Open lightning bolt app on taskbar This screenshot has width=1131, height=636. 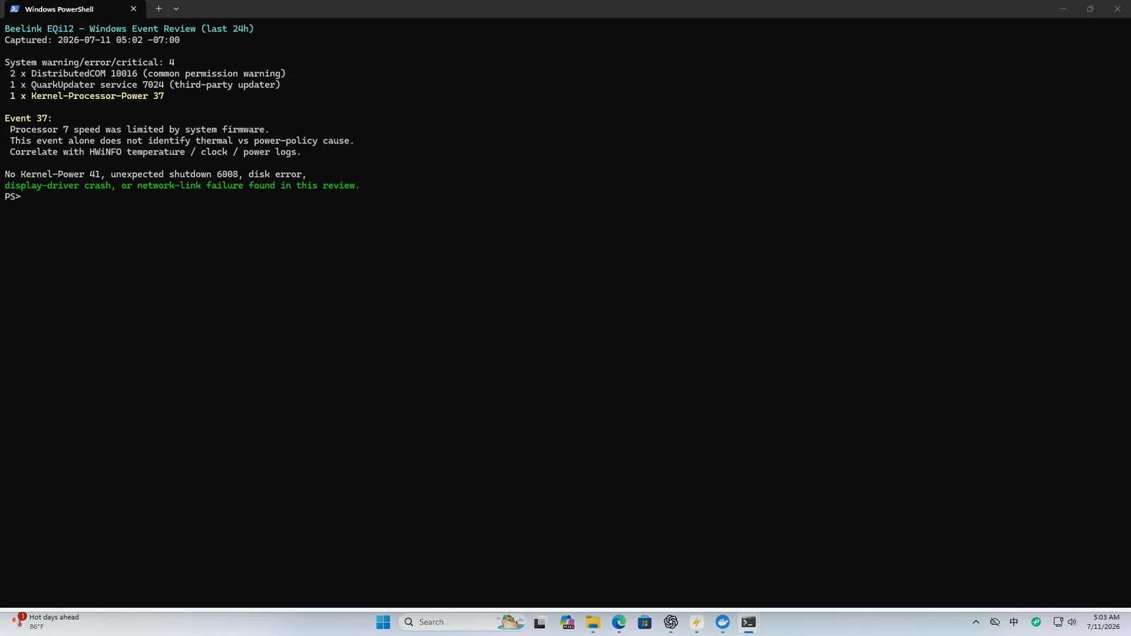[697, 622]
